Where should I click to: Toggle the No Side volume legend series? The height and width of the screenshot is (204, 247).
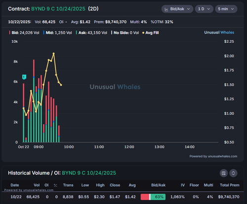125,33
